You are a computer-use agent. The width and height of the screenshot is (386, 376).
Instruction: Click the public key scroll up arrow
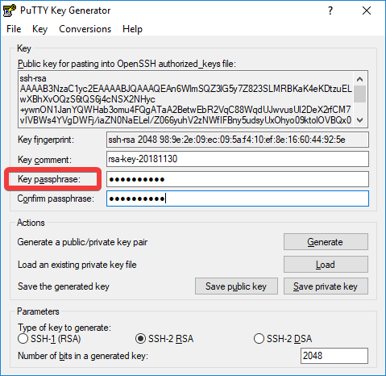tap(359, 79)
